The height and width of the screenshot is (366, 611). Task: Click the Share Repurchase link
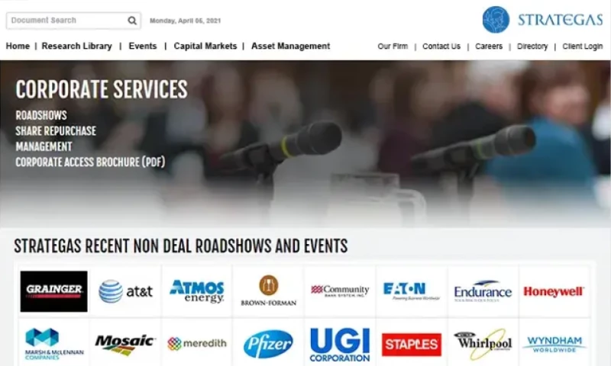[x=56, y=130]
